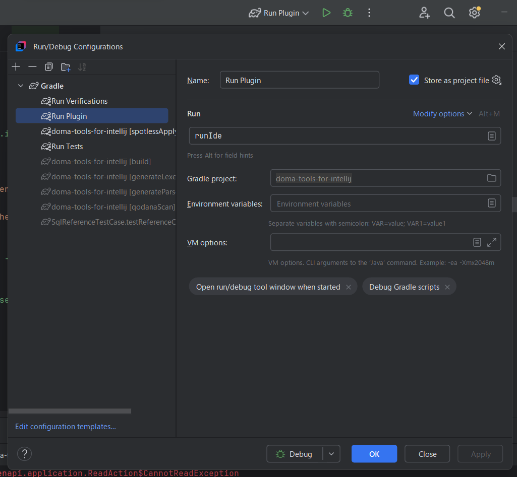Image resolution: width=517 pixels, height=477 pixels.
Task: Click the Name input field
Action: [x=300, y=80]
